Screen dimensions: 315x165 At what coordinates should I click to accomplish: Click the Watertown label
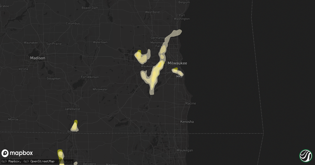(100, 42)
